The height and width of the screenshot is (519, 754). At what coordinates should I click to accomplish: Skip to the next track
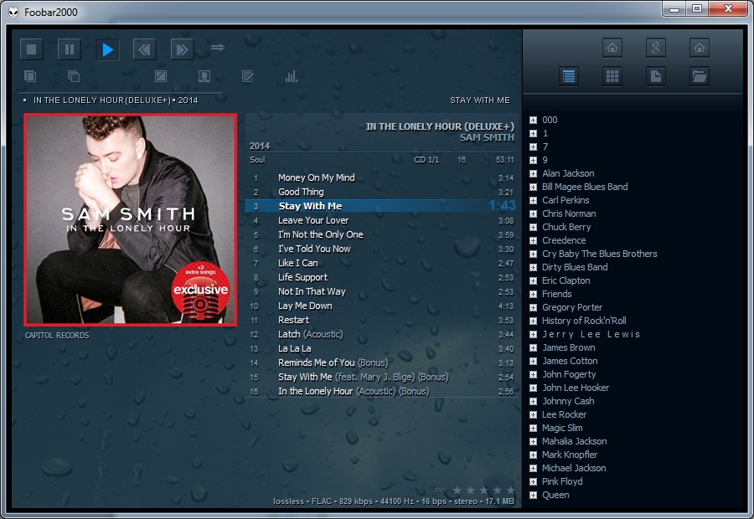tap(183, 49)
